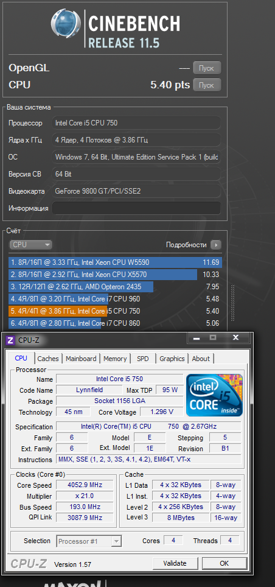Click QPI Link value 3087.9 MHz
275x587 pixels.
85,518
